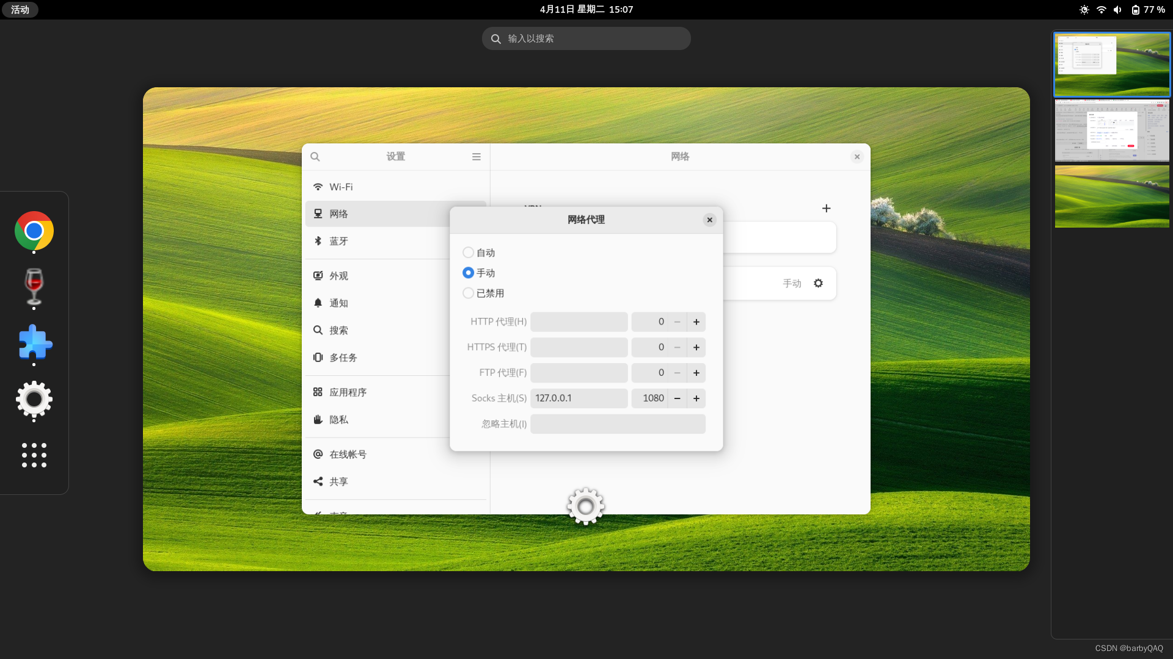
Task: Open the proxy gear settings icon next to 手动
Action: [819, 283]
